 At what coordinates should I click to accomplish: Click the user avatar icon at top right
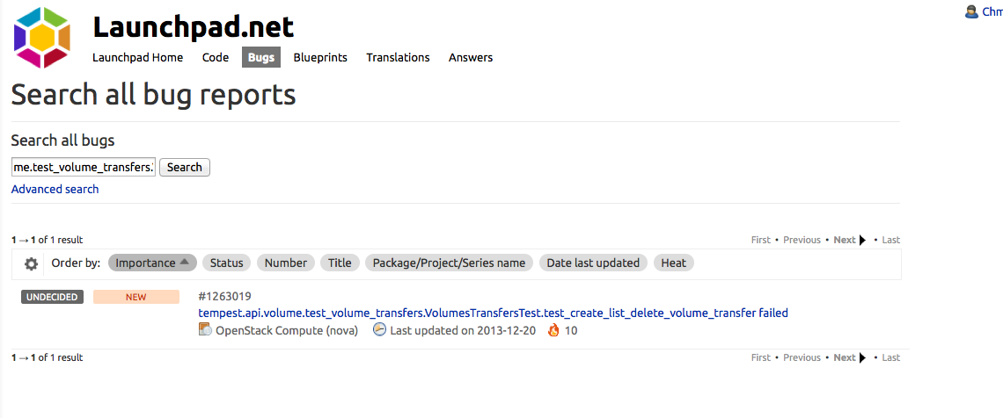coord(971,11)
